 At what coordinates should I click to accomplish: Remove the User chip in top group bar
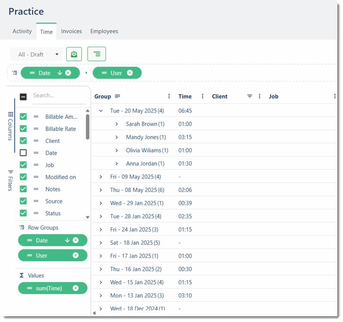click(130, 73)
